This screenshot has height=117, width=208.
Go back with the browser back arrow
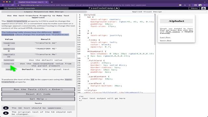[x=3, y=5]
